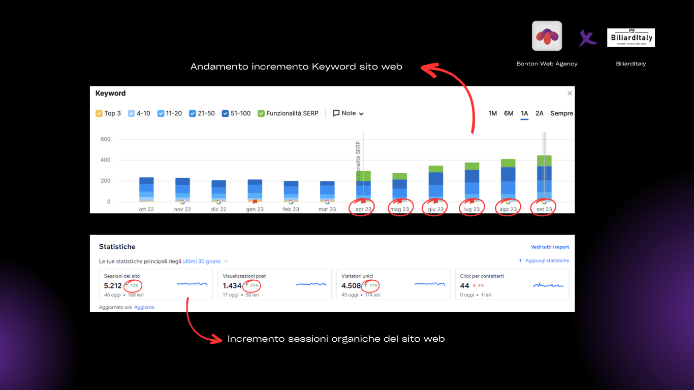Click the '11%' increase indicator
Screen dimensions: 694x390
pos(371,285)
